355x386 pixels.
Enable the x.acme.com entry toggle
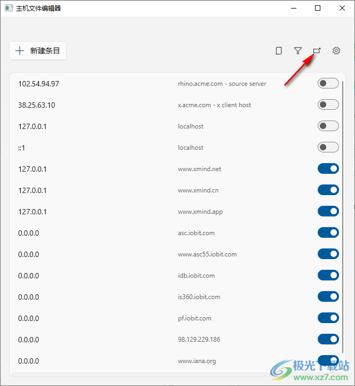click(x=328, y=104)
